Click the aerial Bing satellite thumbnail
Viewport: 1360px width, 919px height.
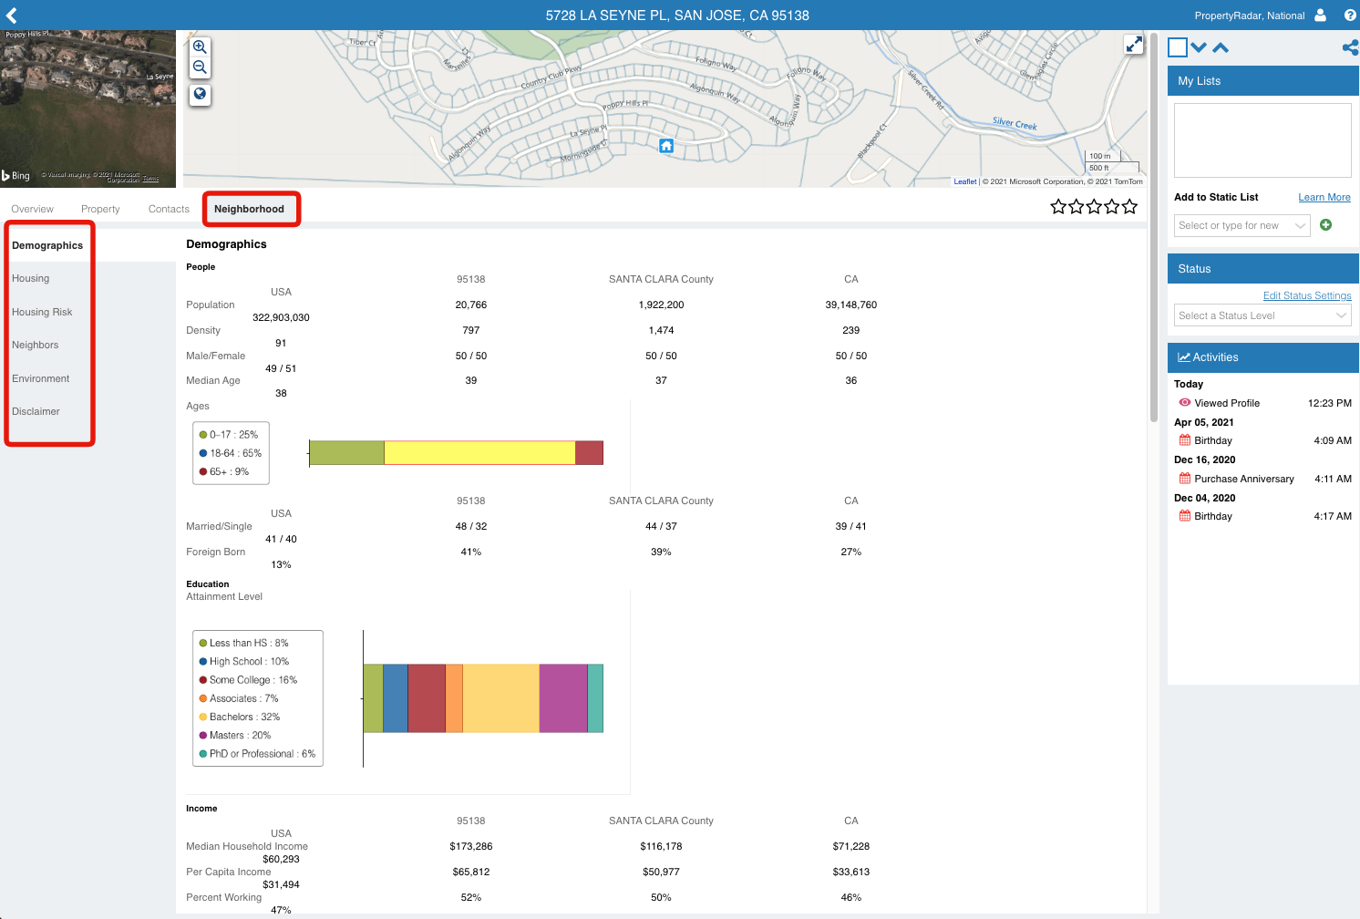(88, 108)
